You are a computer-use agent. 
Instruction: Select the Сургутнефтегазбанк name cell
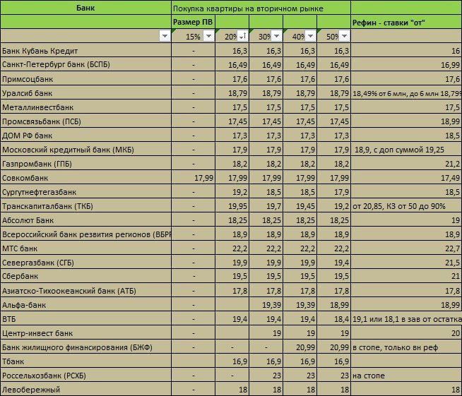(x=85, y=192)
